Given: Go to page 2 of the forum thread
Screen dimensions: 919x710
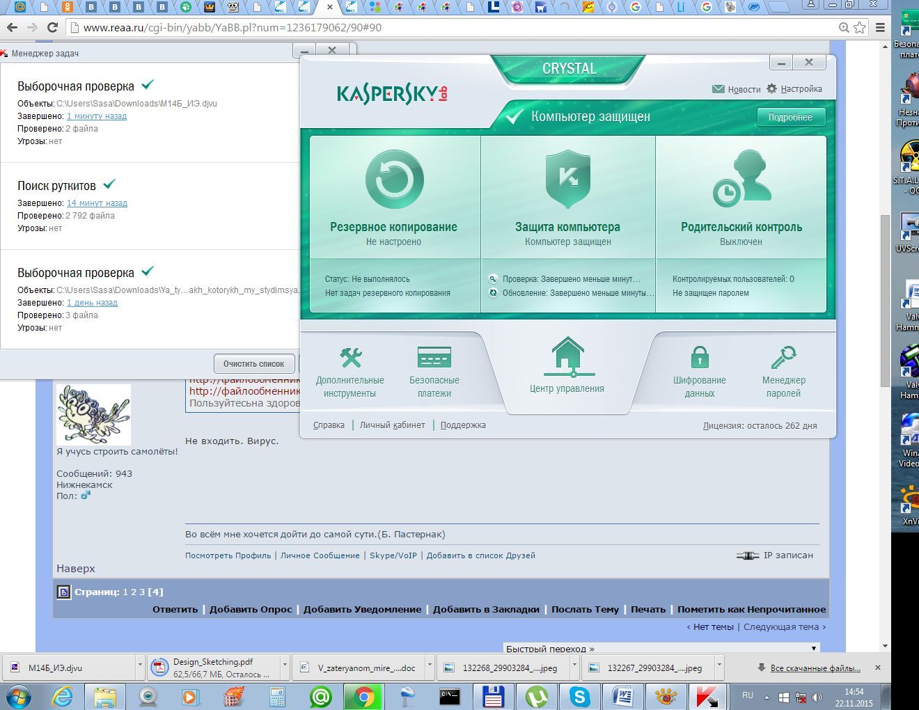Looking at the screenshot, I should point(134,592).
